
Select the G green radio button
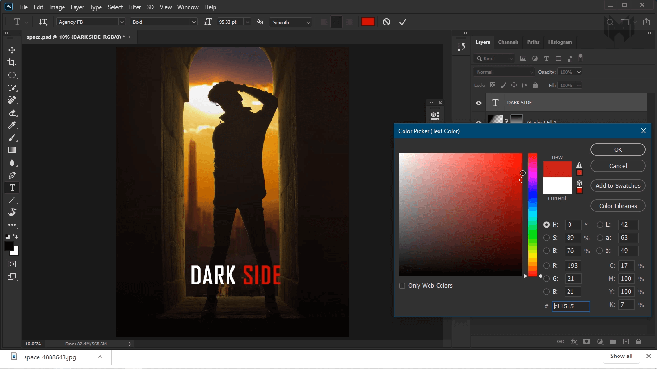(547, 279)
